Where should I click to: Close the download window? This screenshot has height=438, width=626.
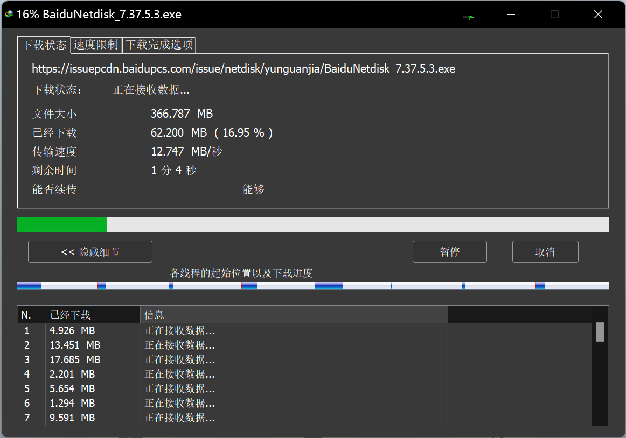[598, 15]
